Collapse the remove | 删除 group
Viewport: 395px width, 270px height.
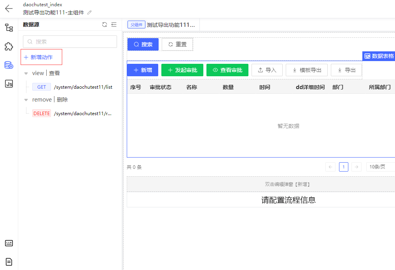click(x=26, y=100)
